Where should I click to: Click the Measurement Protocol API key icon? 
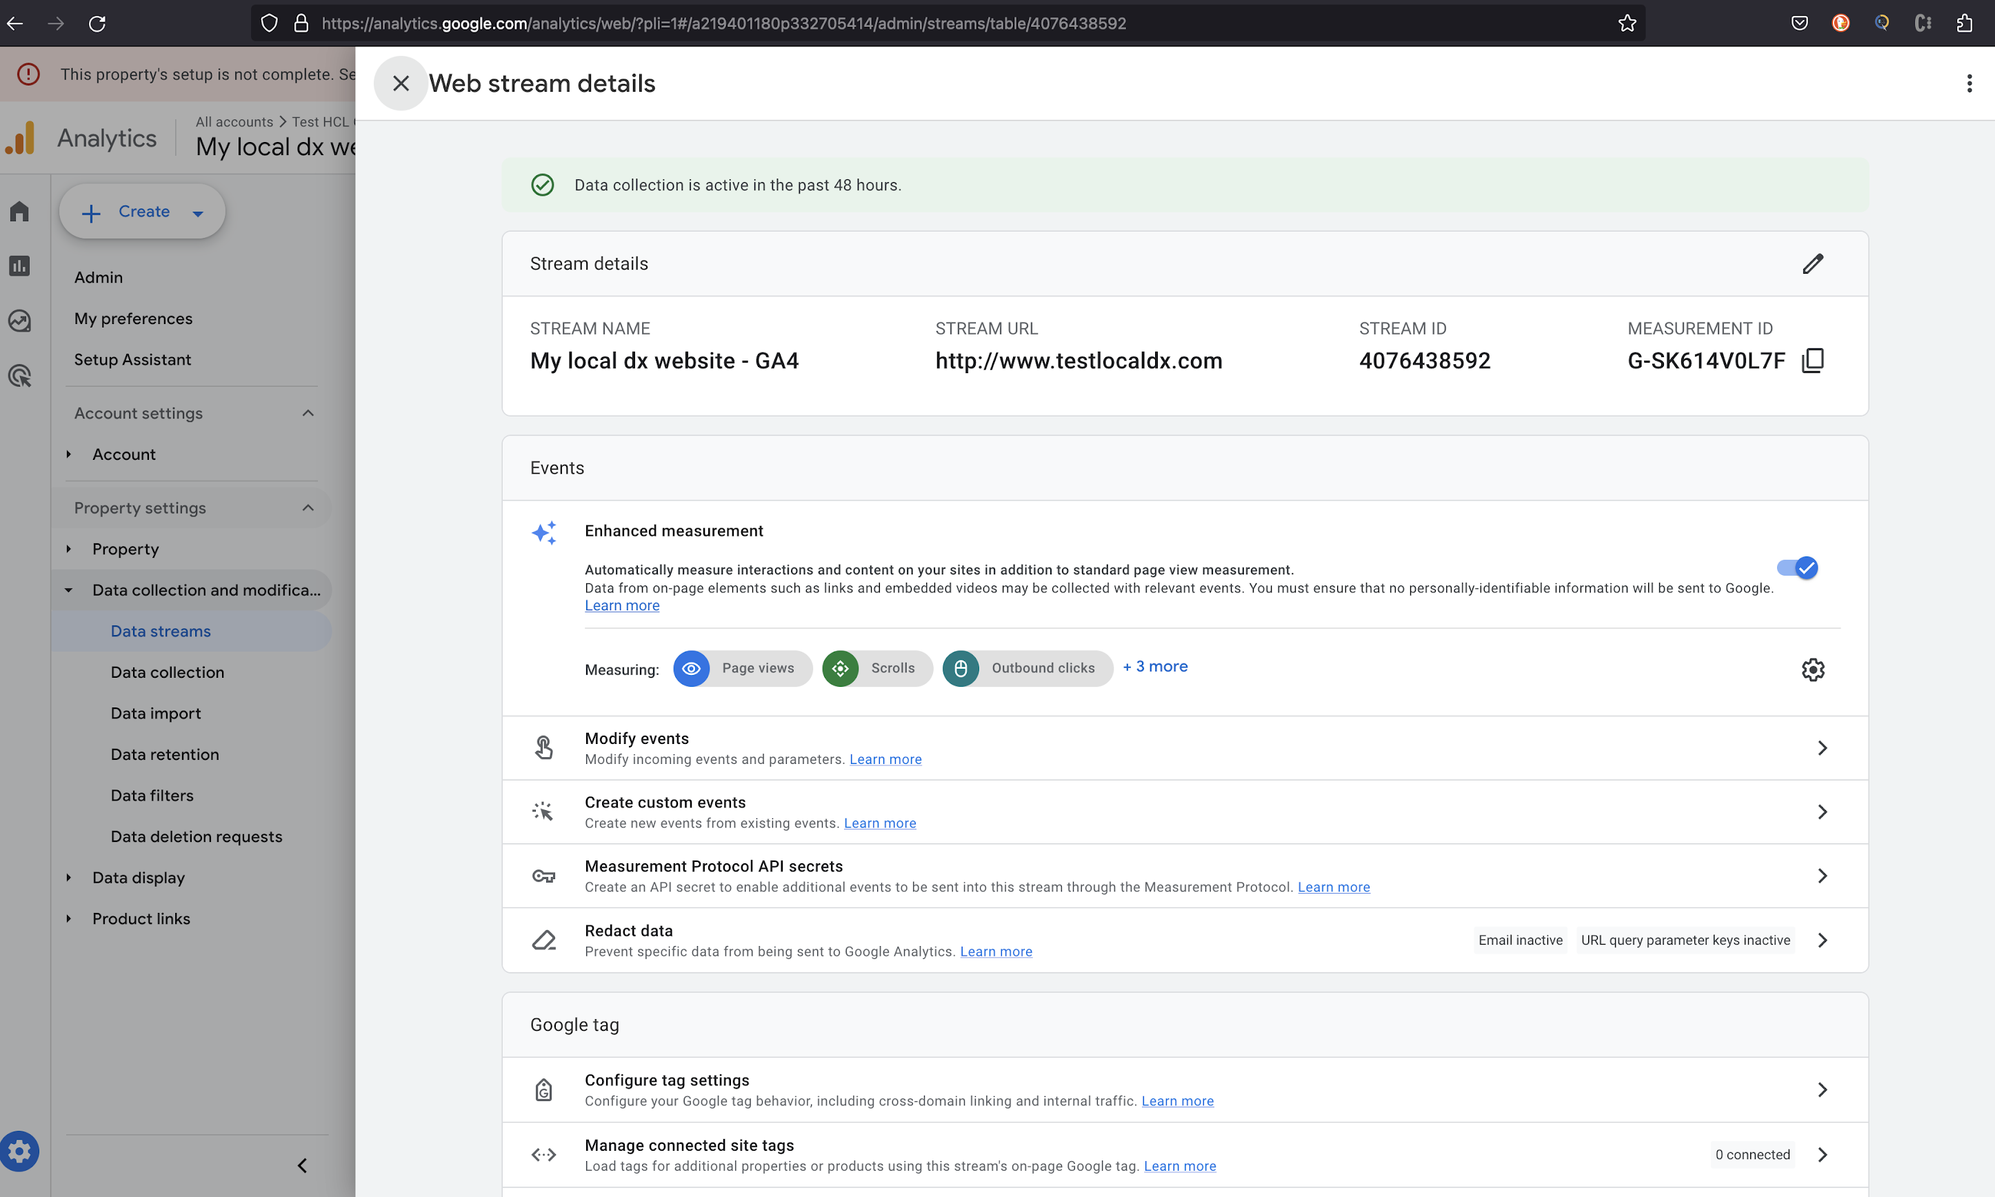[543, 875]
